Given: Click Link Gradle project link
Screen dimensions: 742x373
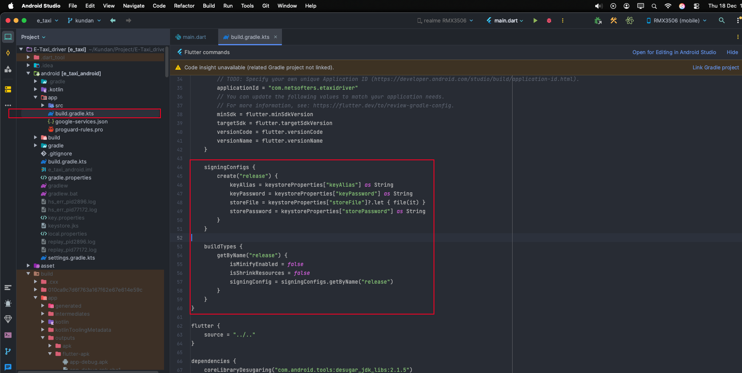Looking at the screenshot, I should (716, 67).
